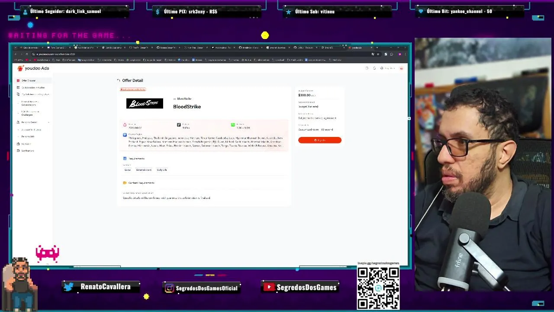554x312 pixels.
Task: Click the Notifications icon in sidebar
Action: (18, 151)
